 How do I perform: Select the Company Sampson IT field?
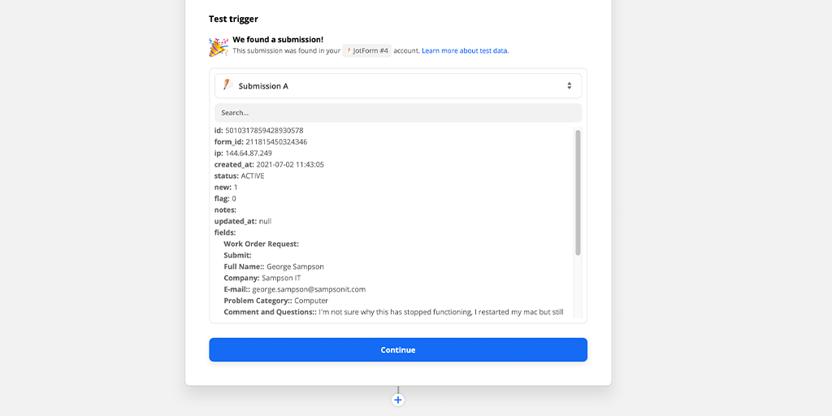pos(262,278)
